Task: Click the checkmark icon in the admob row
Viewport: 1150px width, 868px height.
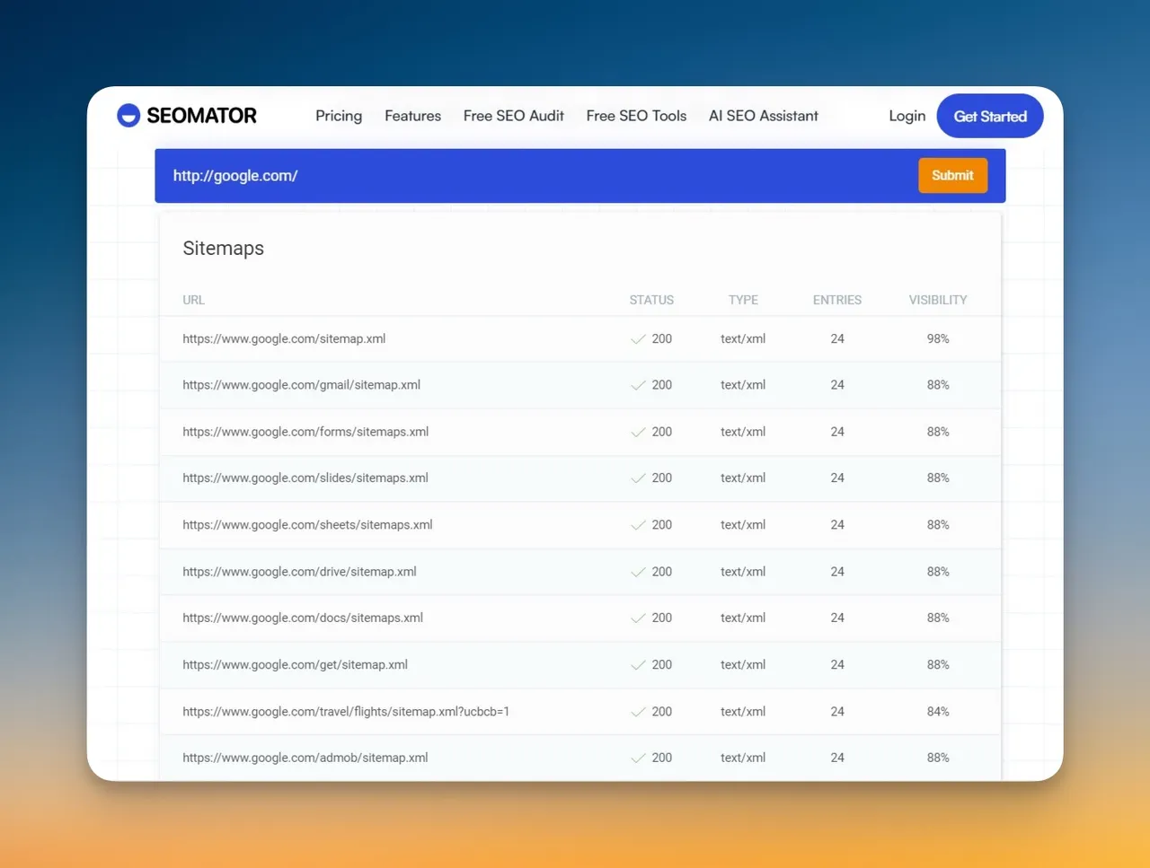Action: (x=638, y=758)
